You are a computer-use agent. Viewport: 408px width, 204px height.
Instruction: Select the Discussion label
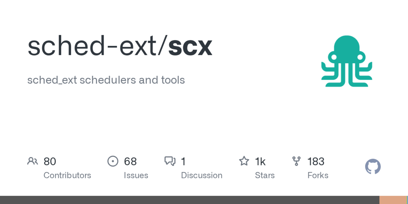201,175
